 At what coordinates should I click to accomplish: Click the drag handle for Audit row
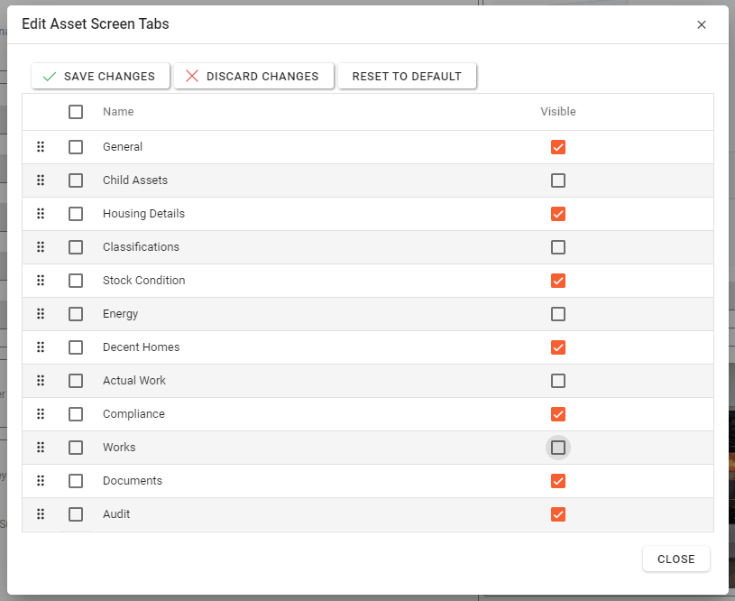point(41,514)
